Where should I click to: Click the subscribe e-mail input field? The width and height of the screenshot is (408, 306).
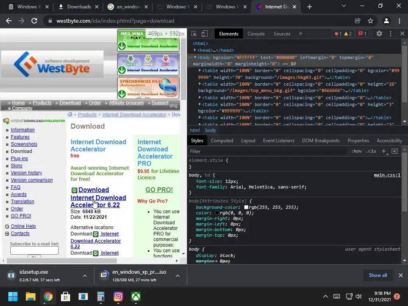(x=34, y=250)
